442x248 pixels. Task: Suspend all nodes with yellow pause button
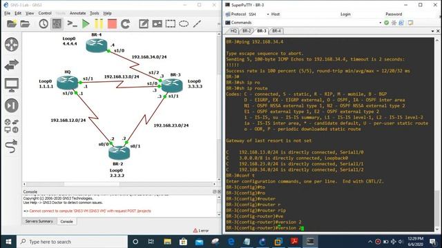pyautogui.click(x=99, y=24)
